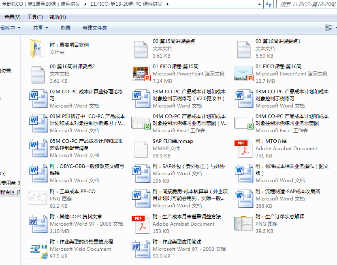
Task: Click the 新建文件夹 button
Action: (x=95, y=28)
